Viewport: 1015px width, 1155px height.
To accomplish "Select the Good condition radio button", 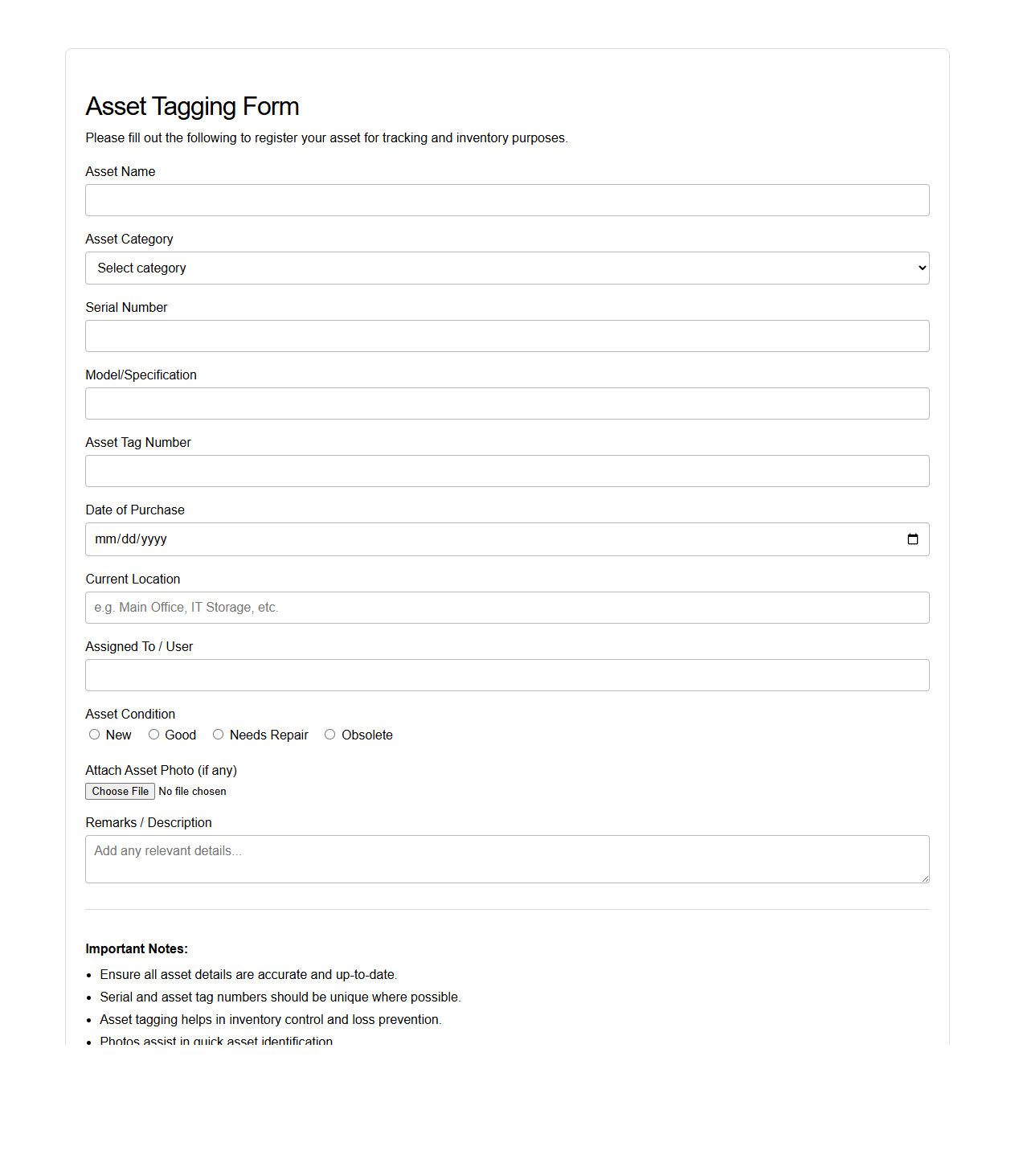I will tap(153, 735).
